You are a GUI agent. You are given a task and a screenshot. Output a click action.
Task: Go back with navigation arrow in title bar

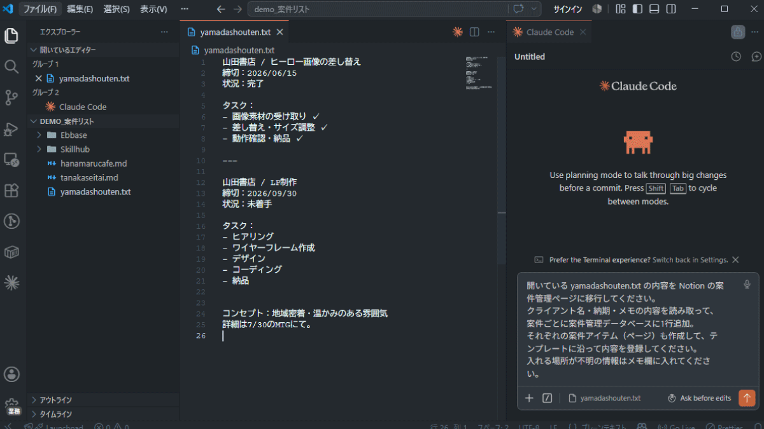click(221, 9)
